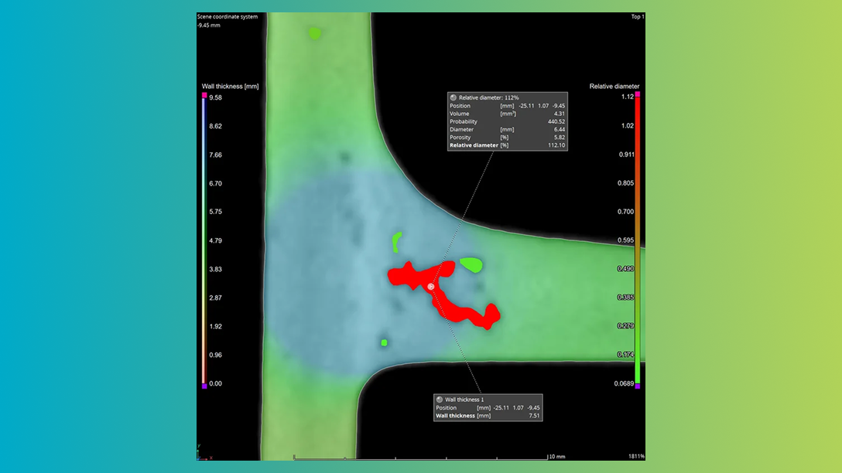842x473 pixels.
Task: Select the annotation anchor marker on the red defect
Action: 429,287
